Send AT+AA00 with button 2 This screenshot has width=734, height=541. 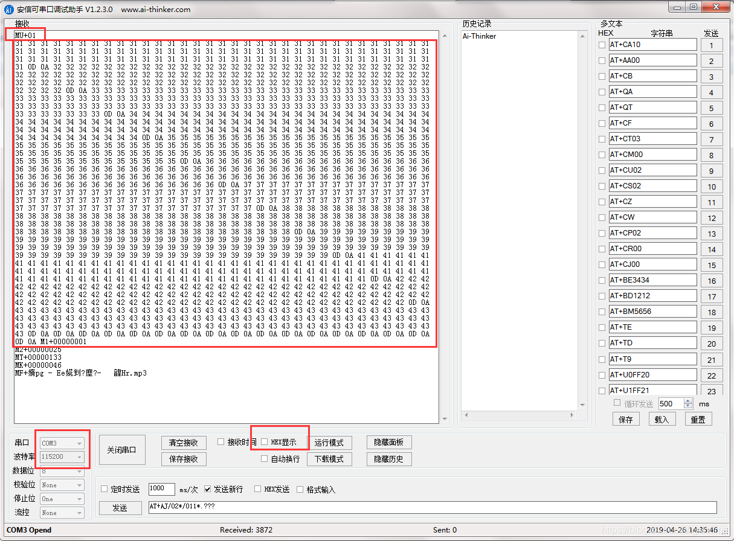click(x=711, y=61)
